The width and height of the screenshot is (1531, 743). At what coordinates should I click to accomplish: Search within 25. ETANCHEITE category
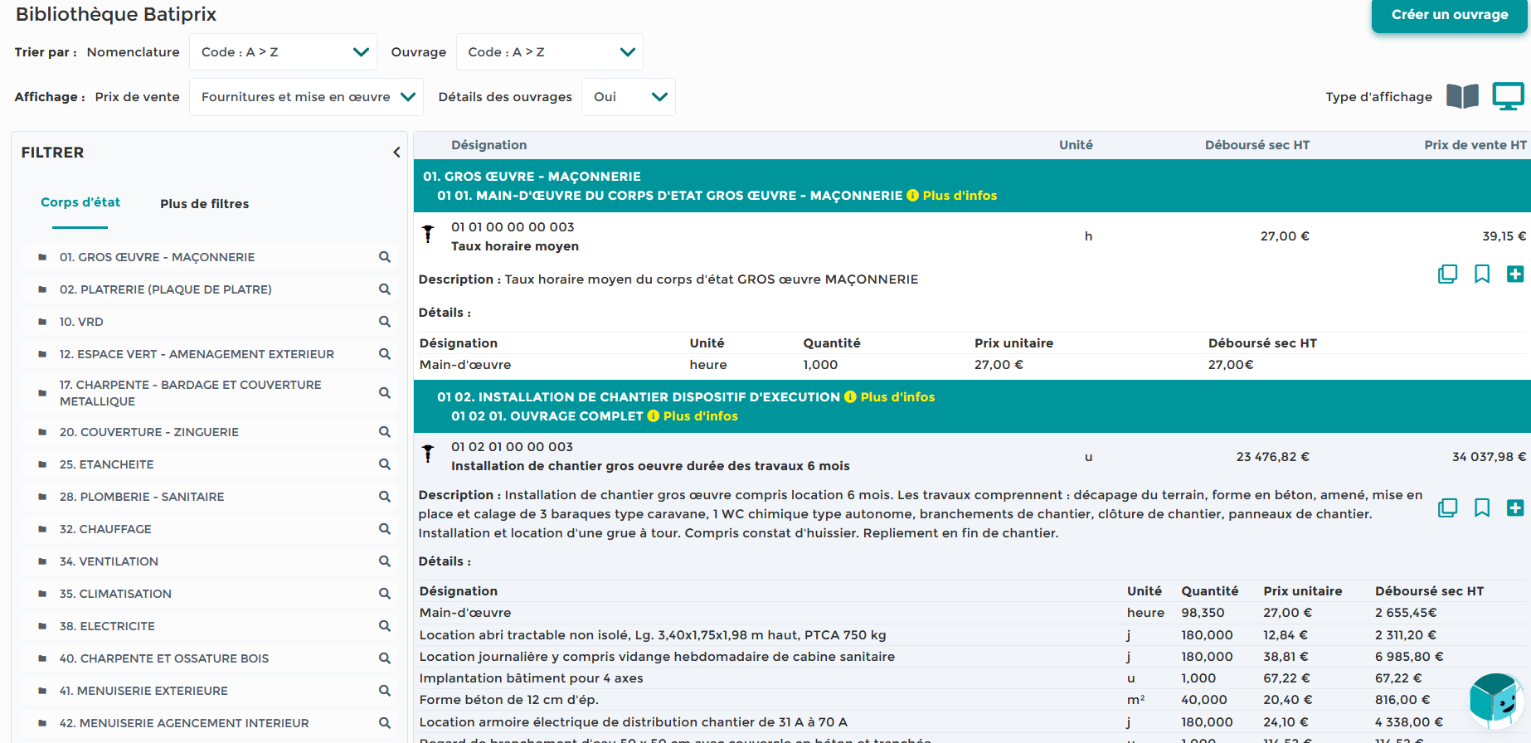(x=385, y=464)
